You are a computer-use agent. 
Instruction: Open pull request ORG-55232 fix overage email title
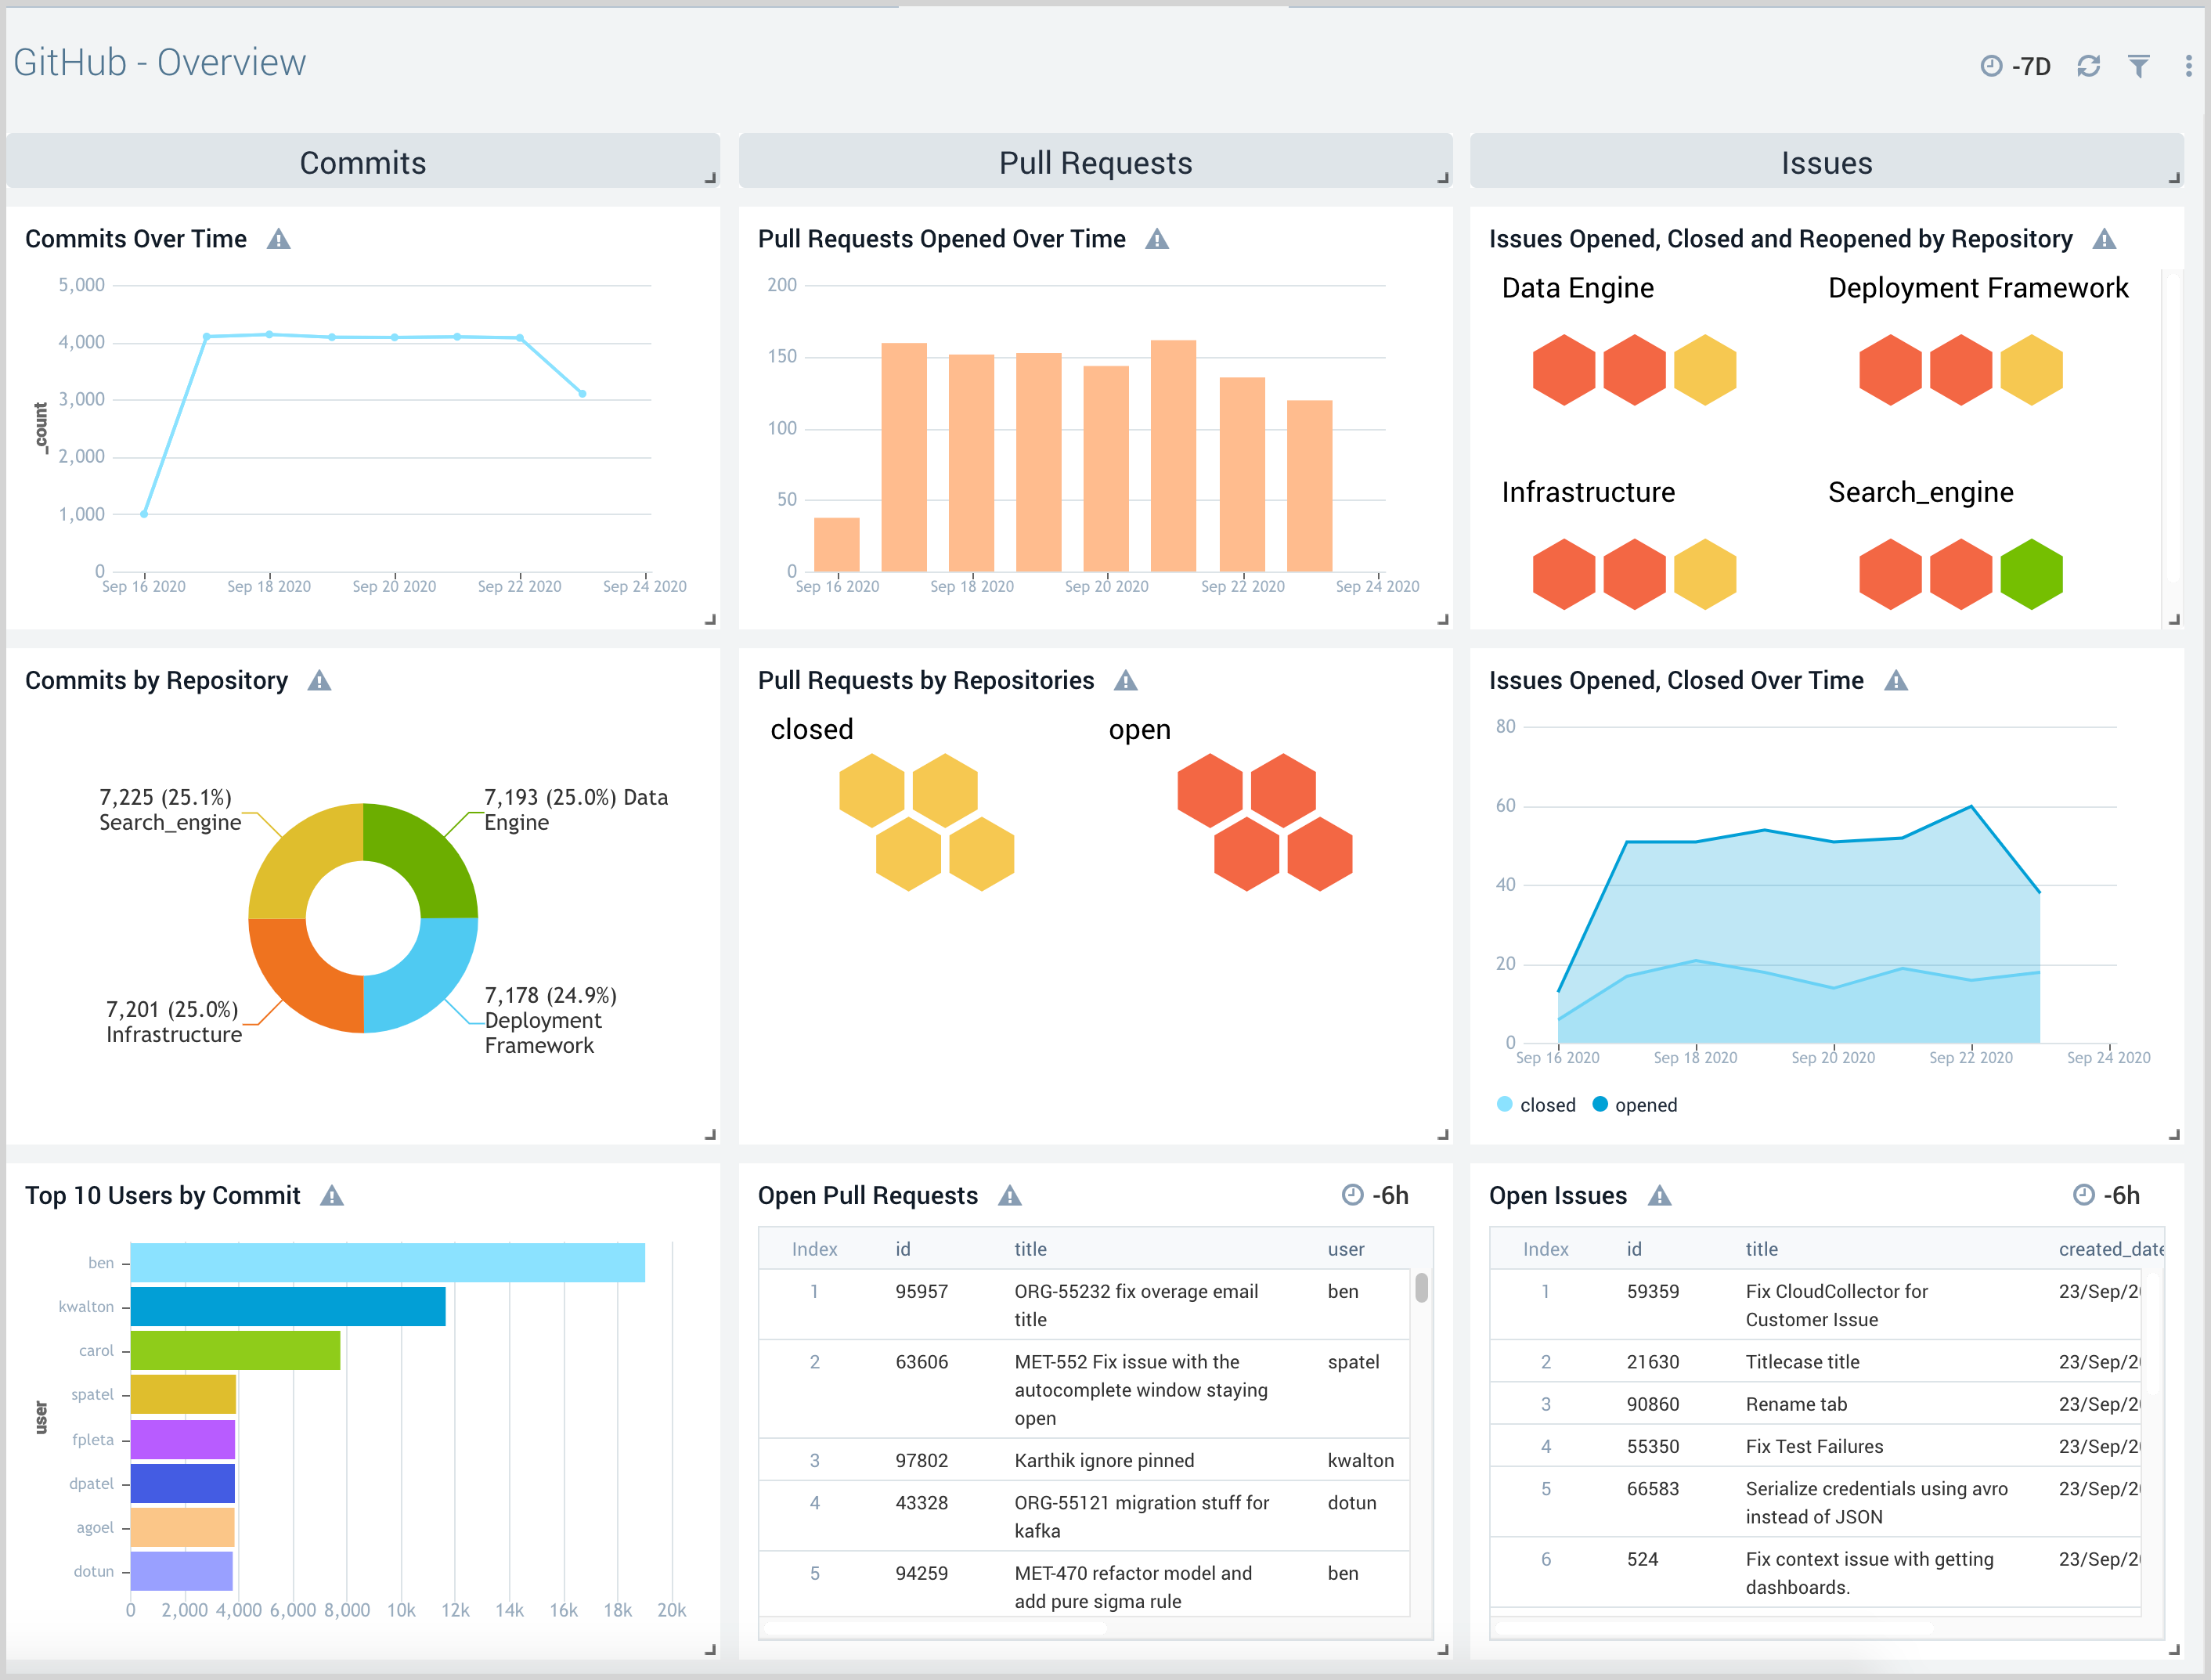[x=1135, y=1305]
